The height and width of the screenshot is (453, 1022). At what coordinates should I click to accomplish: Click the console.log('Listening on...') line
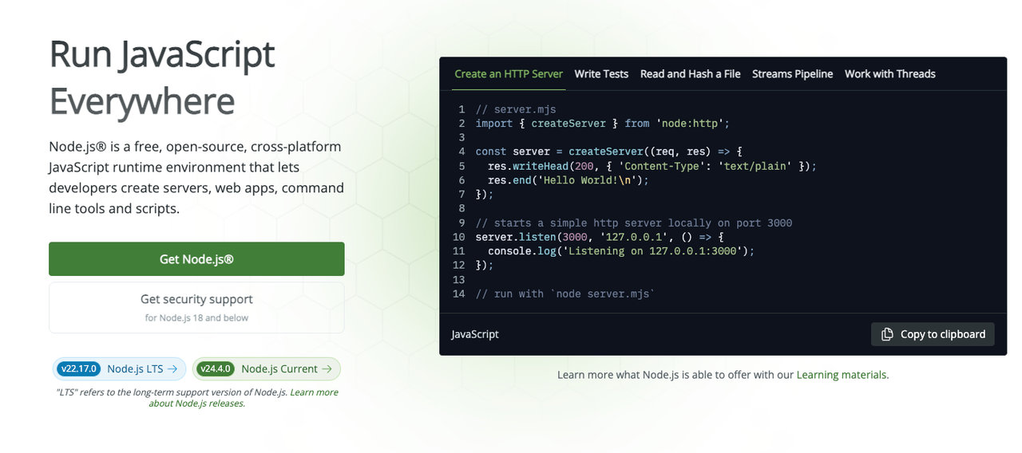click(x=621, y=251)
